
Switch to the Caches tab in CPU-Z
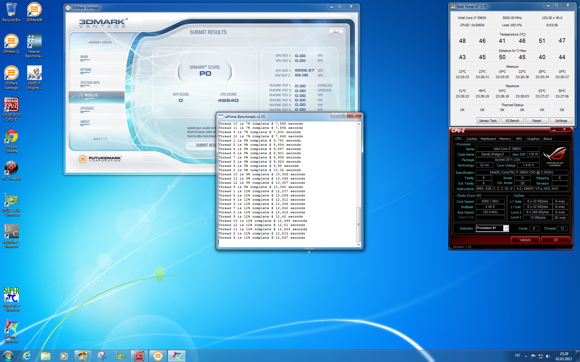click(471, 139)
